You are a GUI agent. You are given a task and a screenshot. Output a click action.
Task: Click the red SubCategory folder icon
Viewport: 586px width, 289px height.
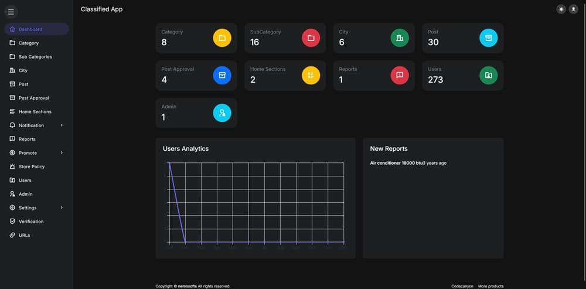click(311, 38)
